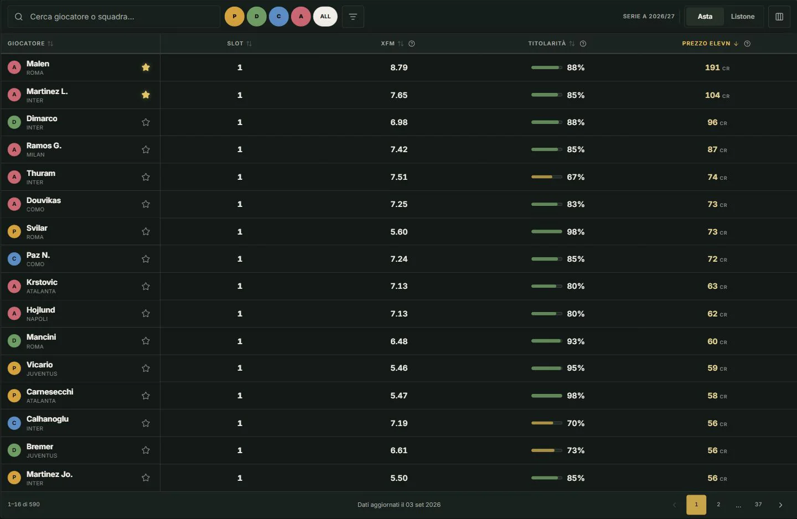The image size is (797, 519).
Task: Go to page 2
Action: pyautogui.click(x=718, y=505)
